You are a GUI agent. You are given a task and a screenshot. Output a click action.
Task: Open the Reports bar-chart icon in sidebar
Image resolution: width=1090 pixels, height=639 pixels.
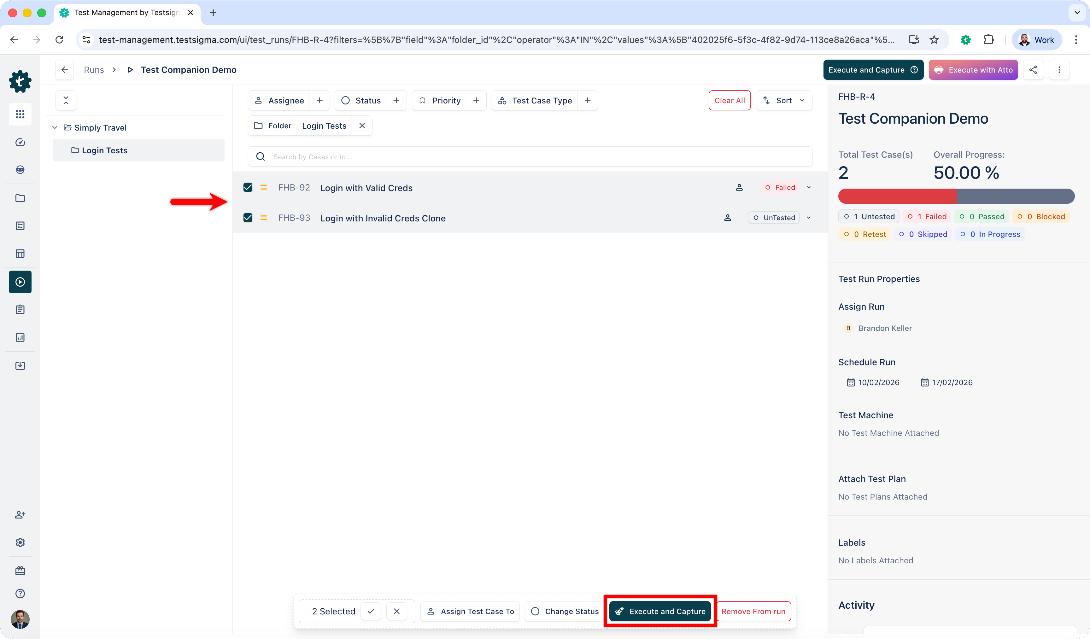(x=20, y=337)
